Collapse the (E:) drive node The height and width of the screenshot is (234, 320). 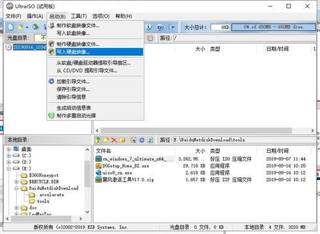coord(9,169)
